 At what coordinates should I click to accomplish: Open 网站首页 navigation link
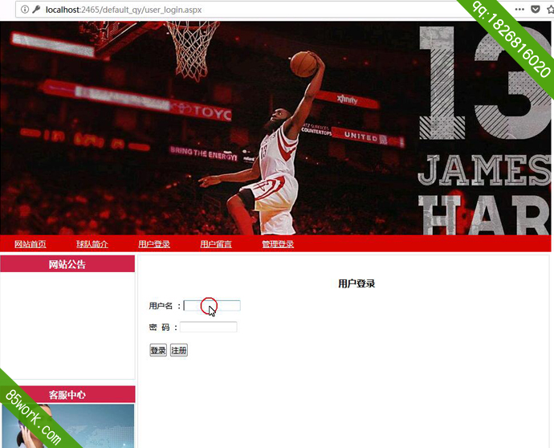31,244
